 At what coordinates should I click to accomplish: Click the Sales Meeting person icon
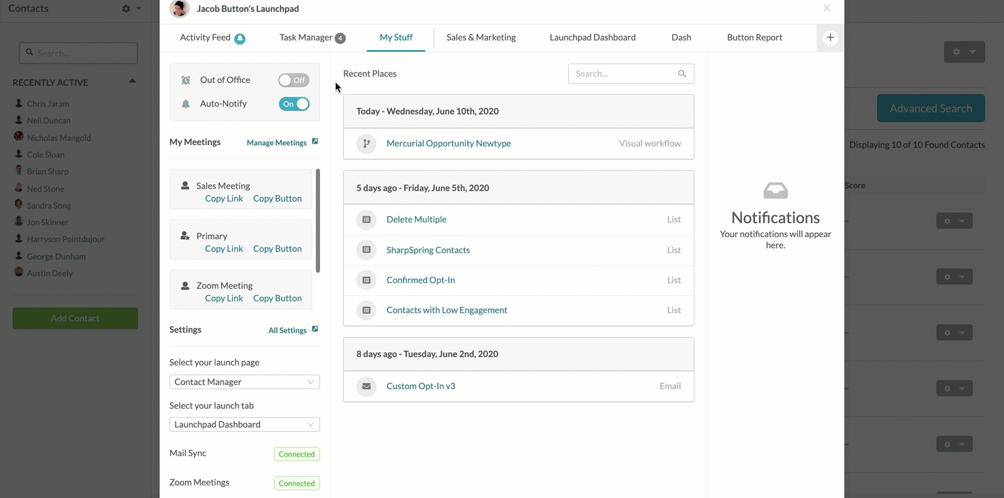point(185,186)
